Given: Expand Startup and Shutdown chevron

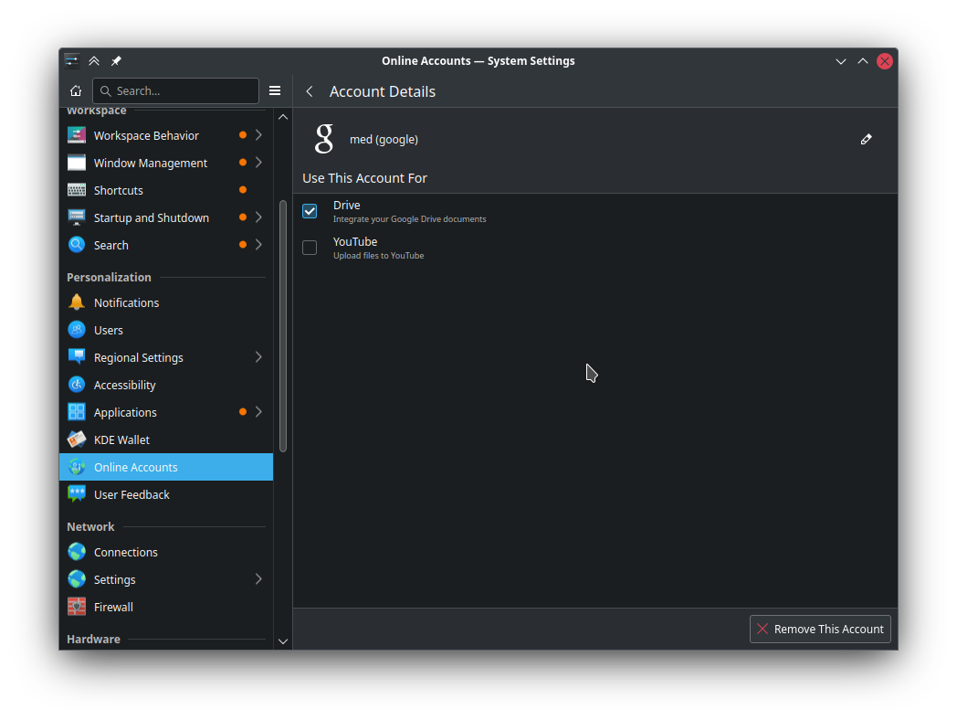Looking at the screenshot, I should 258,217.
